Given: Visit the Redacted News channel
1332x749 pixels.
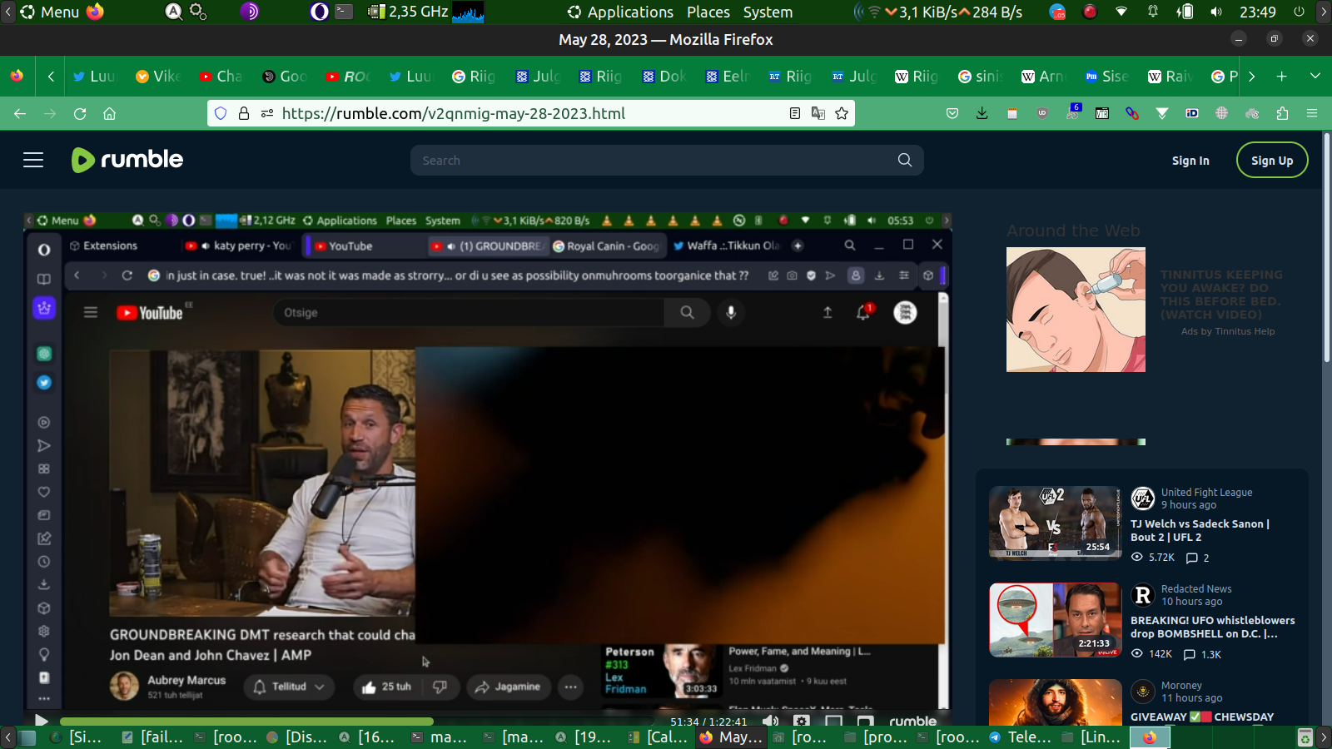Looking at the screenshot, I should tap(1196, 588).
